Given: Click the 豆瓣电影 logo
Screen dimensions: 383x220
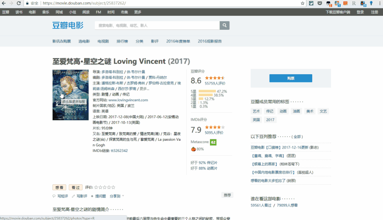Looking at the screenshot, I should [x=68, y=25].
